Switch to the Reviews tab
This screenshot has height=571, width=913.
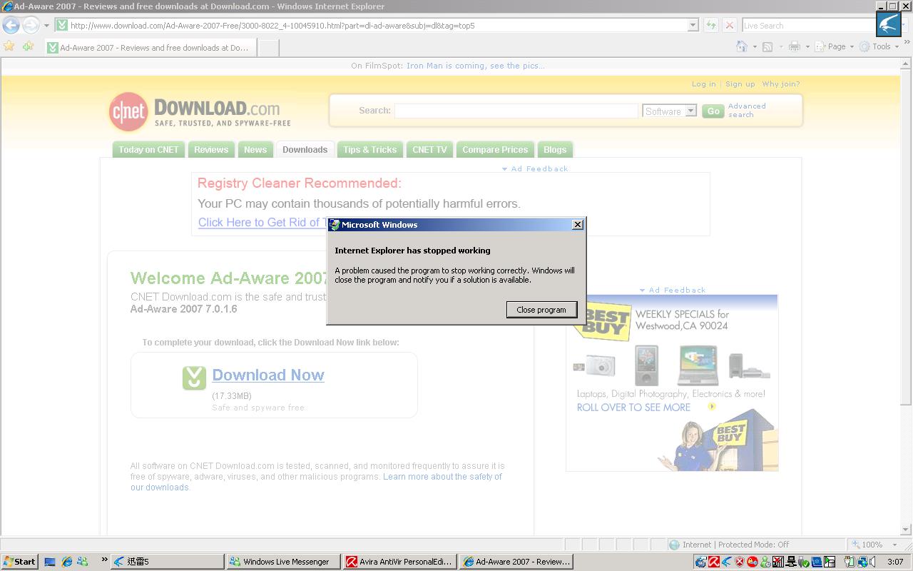[x=211, y=150]
